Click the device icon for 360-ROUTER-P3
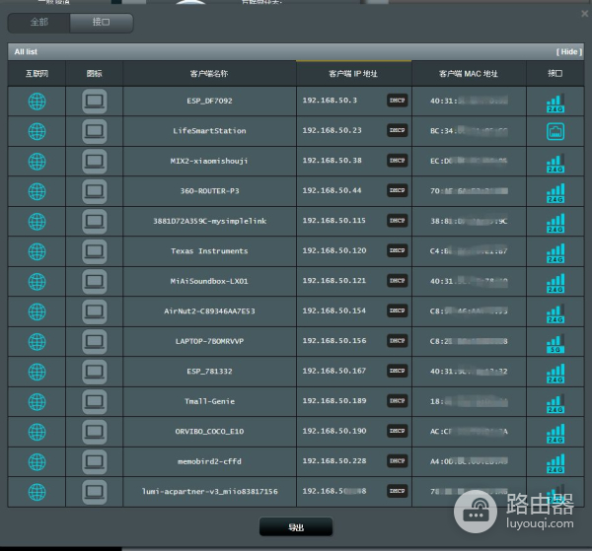Image resolution: width=592 pixels, height=551 pixels. coord(94,191)
